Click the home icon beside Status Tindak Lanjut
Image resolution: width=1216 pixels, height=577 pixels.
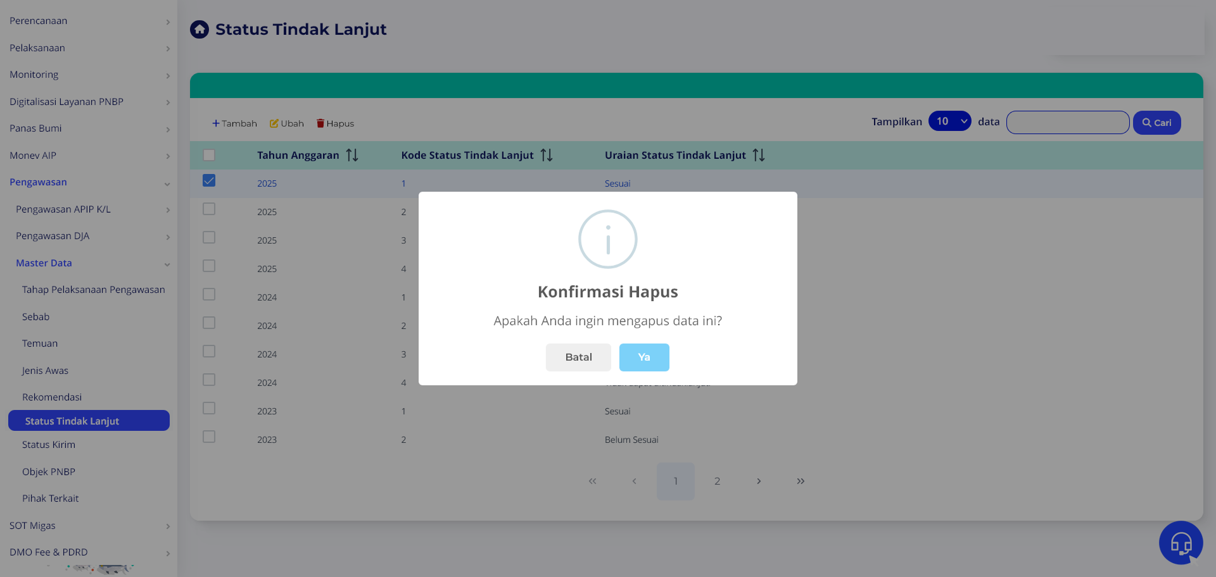[199, 29]
